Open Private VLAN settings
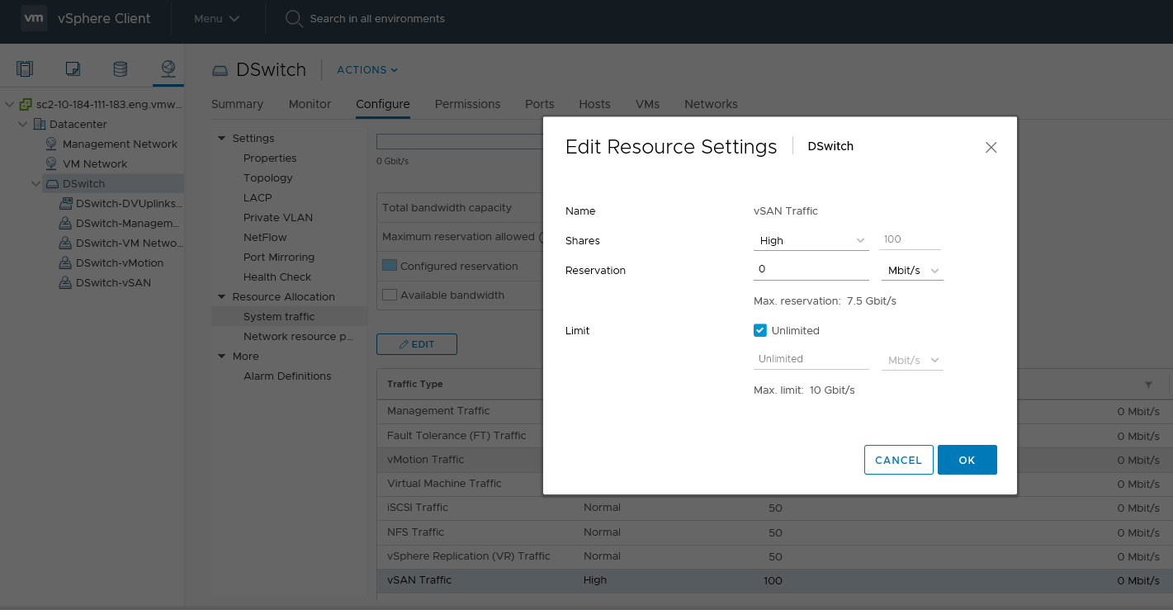 click(277, 217)
